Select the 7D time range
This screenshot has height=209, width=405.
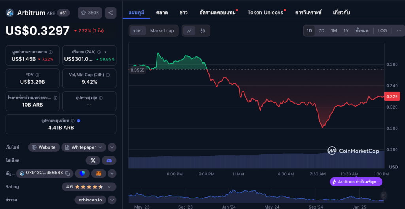point(321,31)
